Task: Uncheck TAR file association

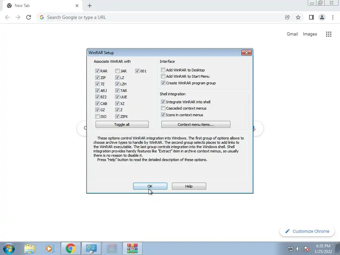Action: coord(117,90)
